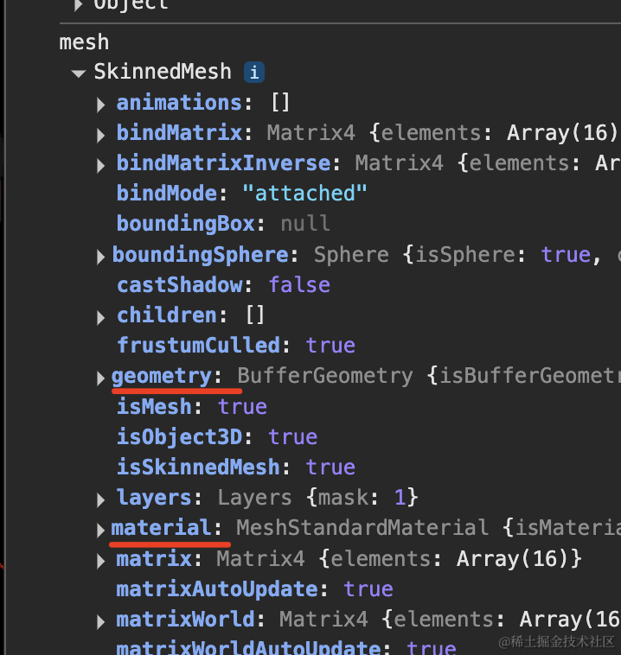This screenshot has height=655, width=621.
Task: Expand the matrix Matrix4 entry
Action: click(100, 561)
